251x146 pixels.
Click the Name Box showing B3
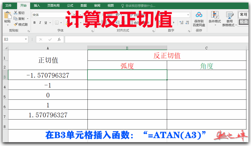click(14, 39)
